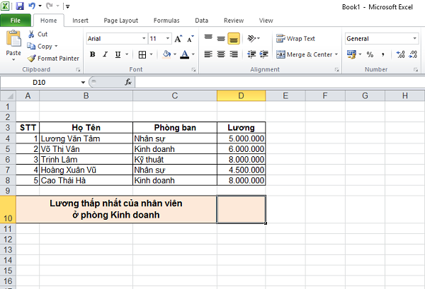425x289 pixels.
Task: Click the Decrease Decimal icon
Action: point(413,54)
